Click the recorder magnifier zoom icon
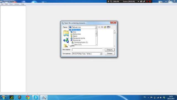The width and height of the screenshot is (177, 100). (111, 1)
